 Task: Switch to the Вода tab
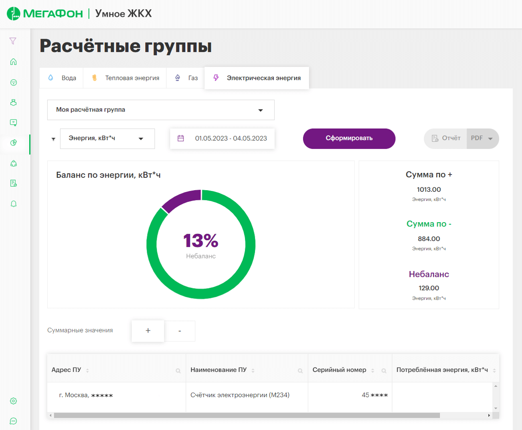pos(62,78)
